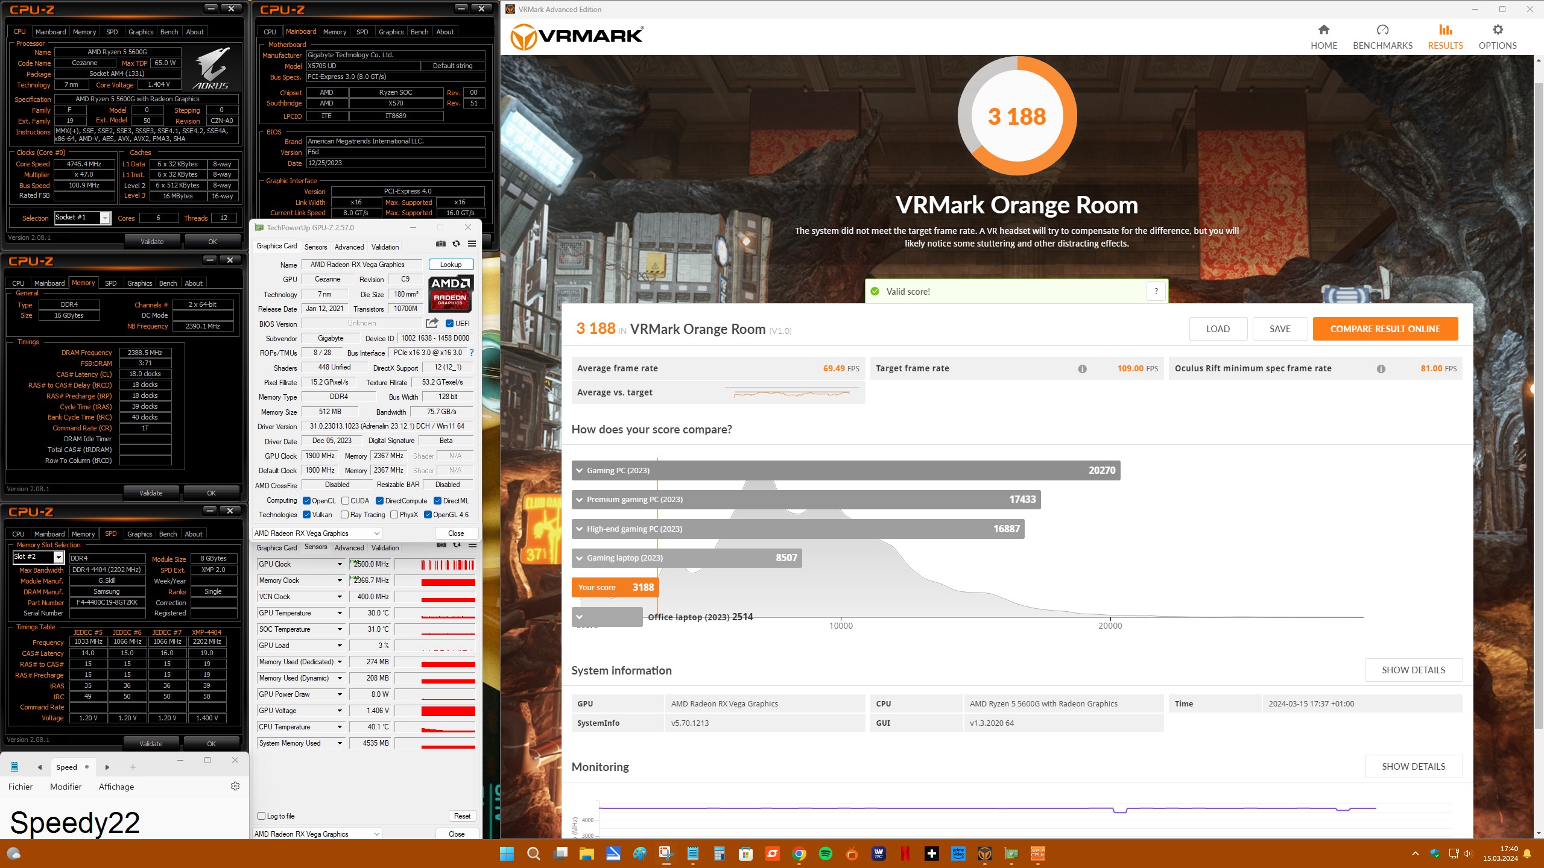Click Reset button in GPU-Z sensors

coord(462,816)
